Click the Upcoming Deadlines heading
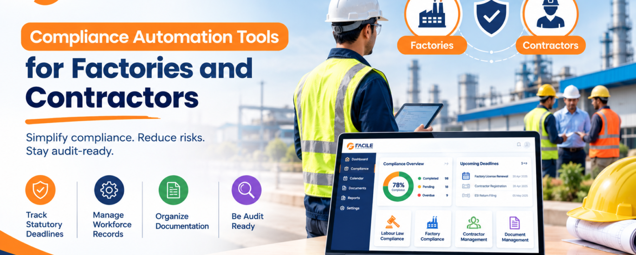This screenshot has height=255, width=636. tap(480, 164)
